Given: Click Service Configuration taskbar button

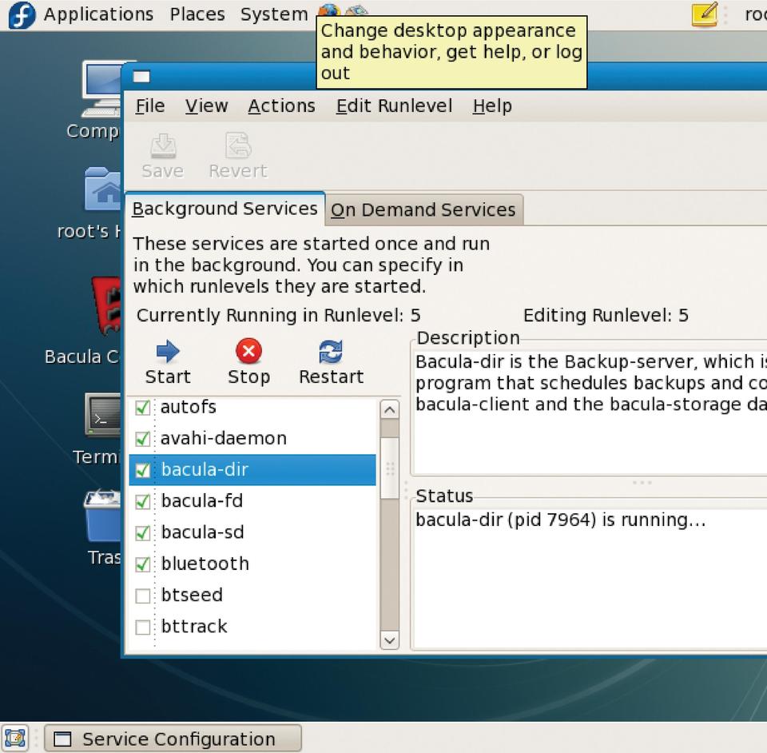Looking at the screenshot, I should [173, 739].
